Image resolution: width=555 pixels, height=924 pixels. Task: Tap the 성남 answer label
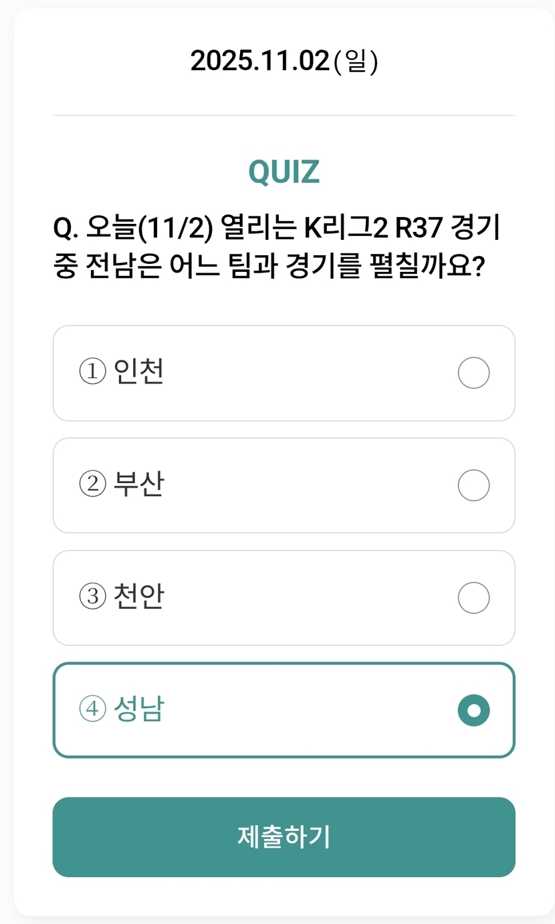pyautogui.click(x=138, y=709)
